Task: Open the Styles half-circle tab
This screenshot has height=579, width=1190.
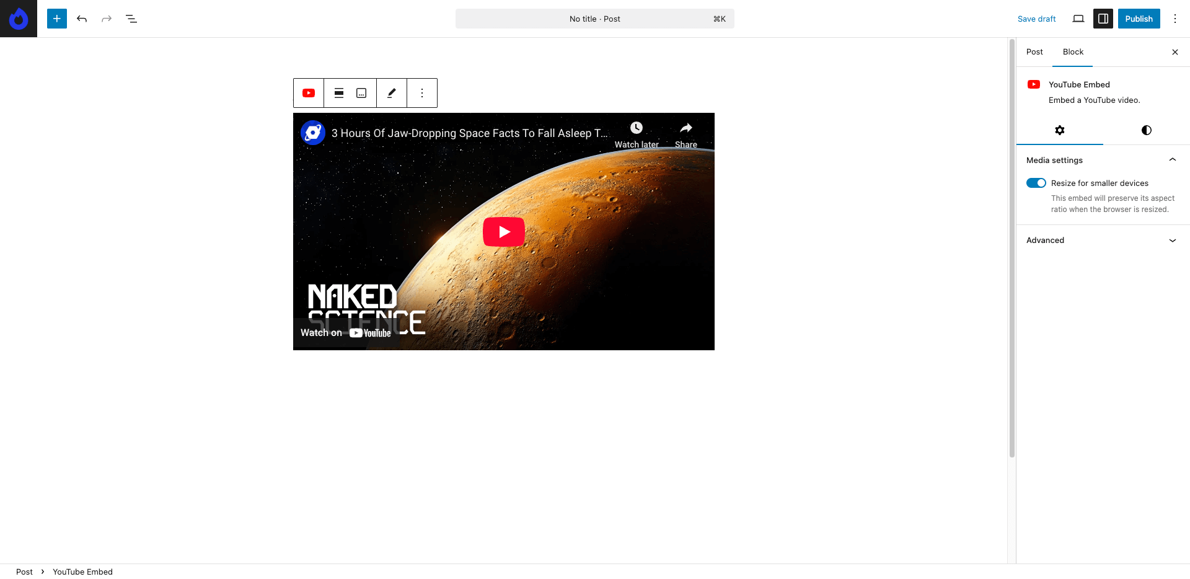Action: [1147, 130]
